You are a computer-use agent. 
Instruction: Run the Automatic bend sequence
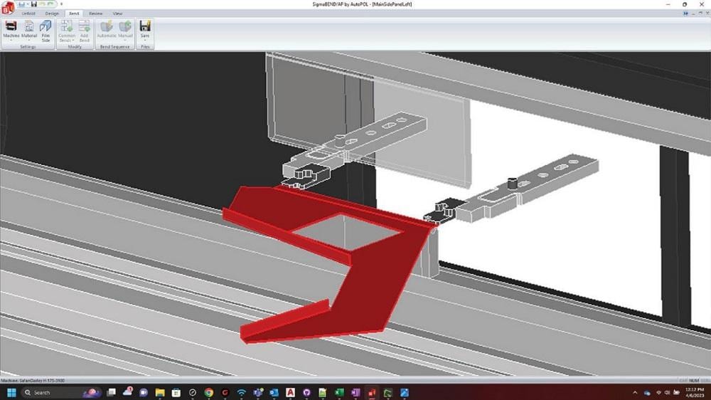coord(107,29)
